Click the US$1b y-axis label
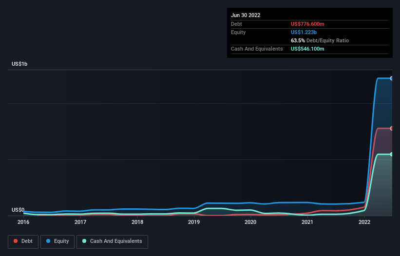This screenshot has height=256, width=400. [19, 64]
